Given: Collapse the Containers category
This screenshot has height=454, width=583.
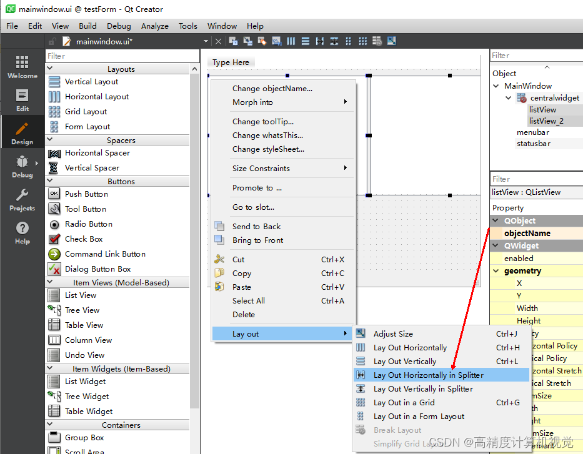Looking at the screenshot, I should coord(50,424).
